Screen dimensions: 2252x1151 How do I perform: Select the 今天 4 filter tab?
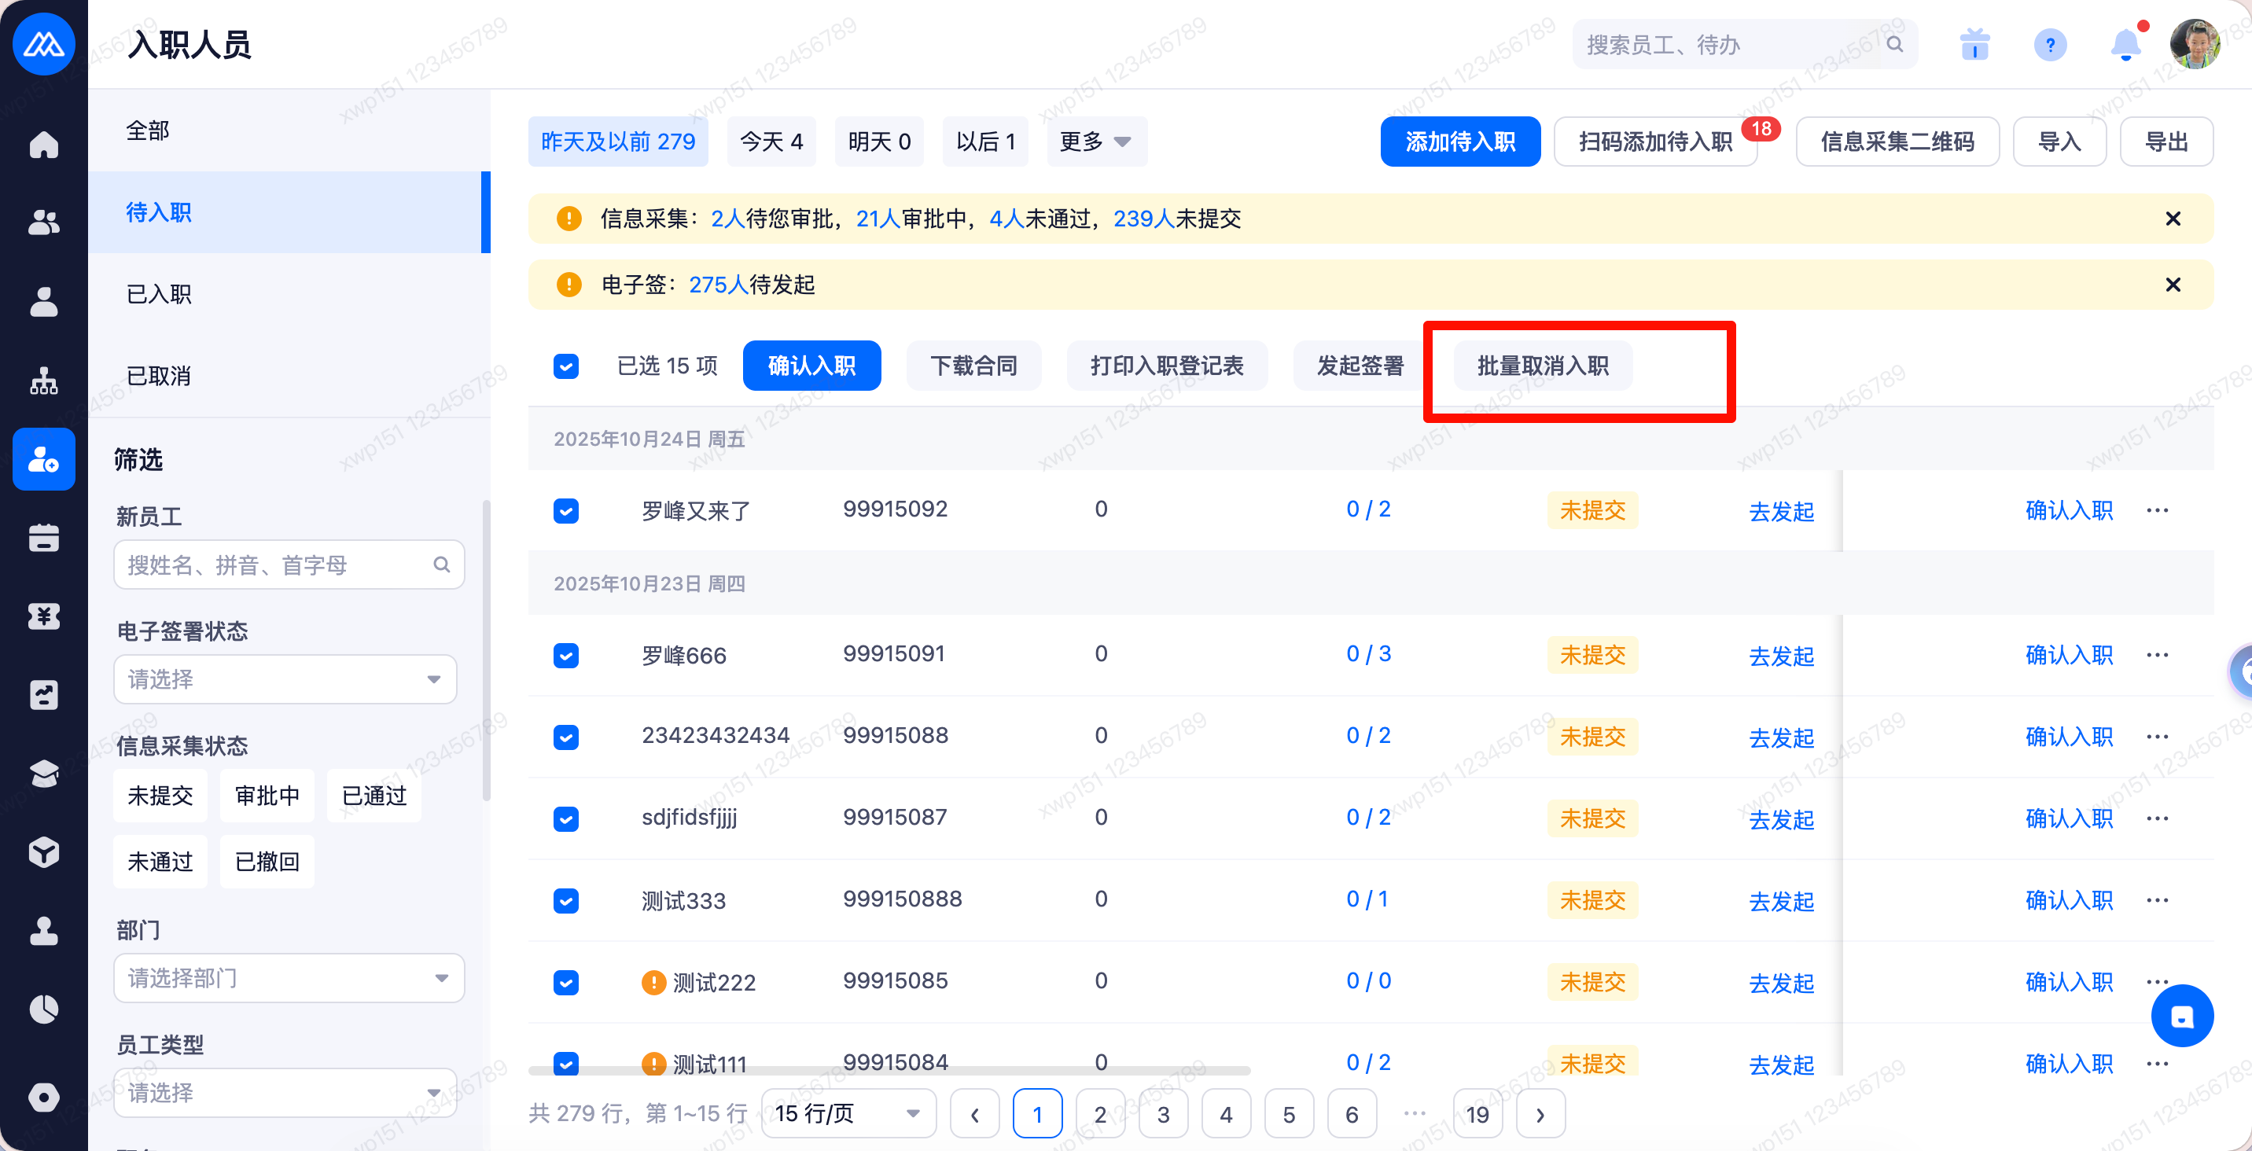771,142
